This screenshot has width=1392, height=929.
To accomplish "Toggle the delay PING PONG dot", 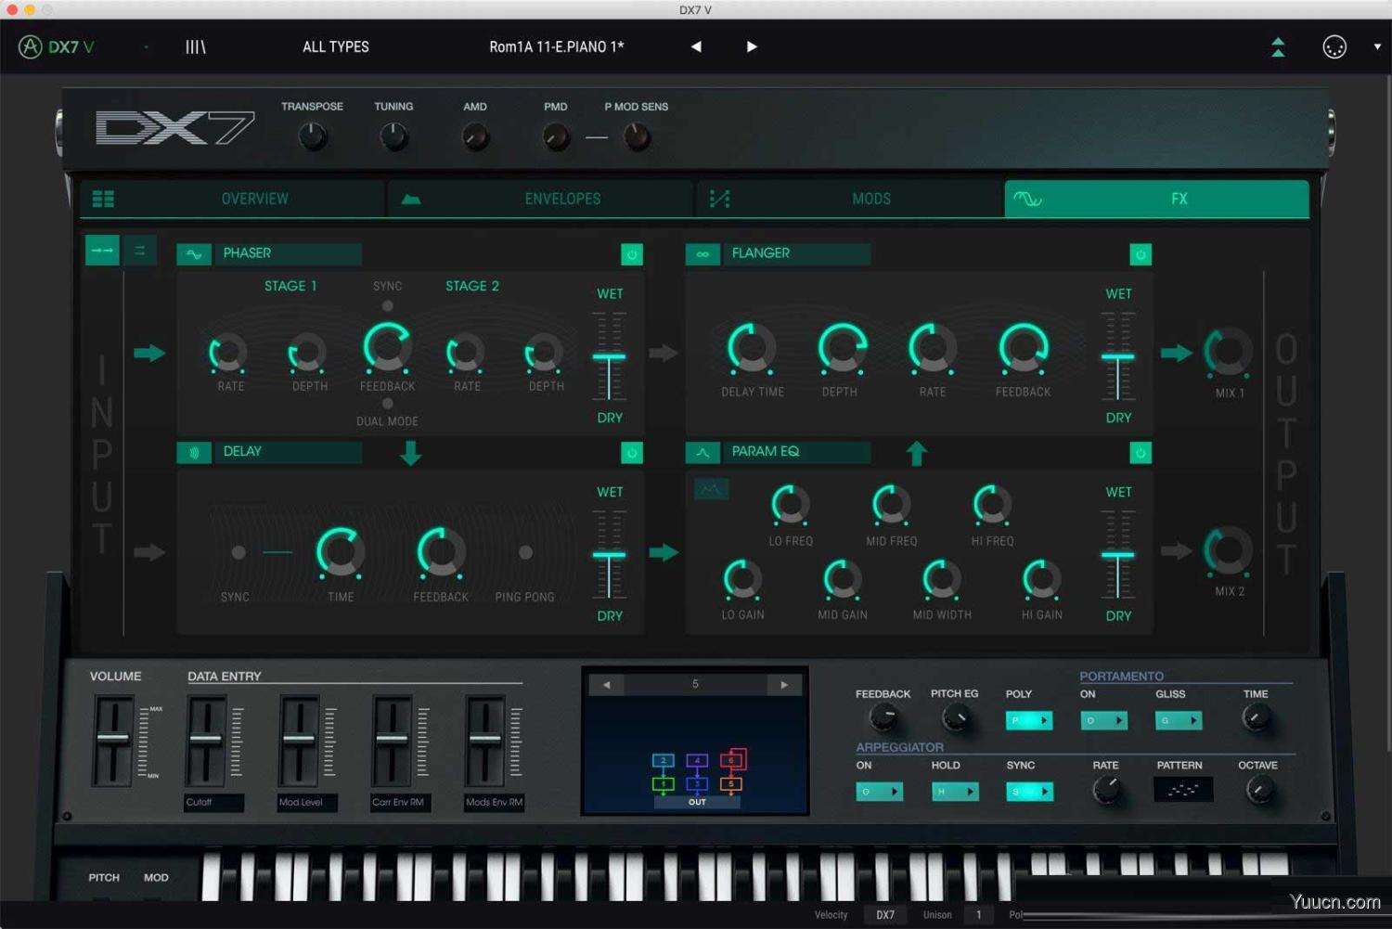I will pos(525,552).
